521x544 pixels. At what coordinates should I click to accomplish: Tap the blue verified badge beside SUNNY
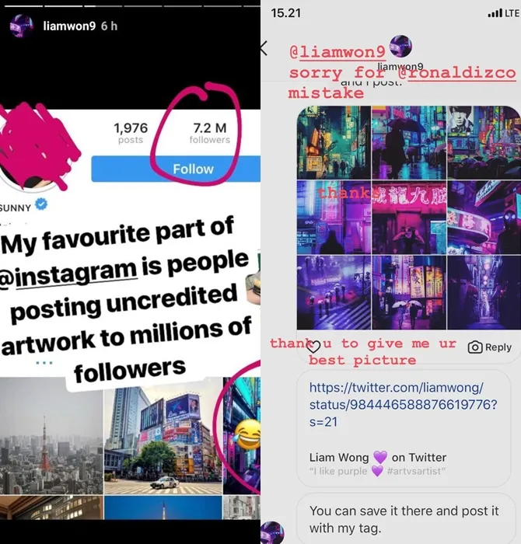tap(41, 204)
